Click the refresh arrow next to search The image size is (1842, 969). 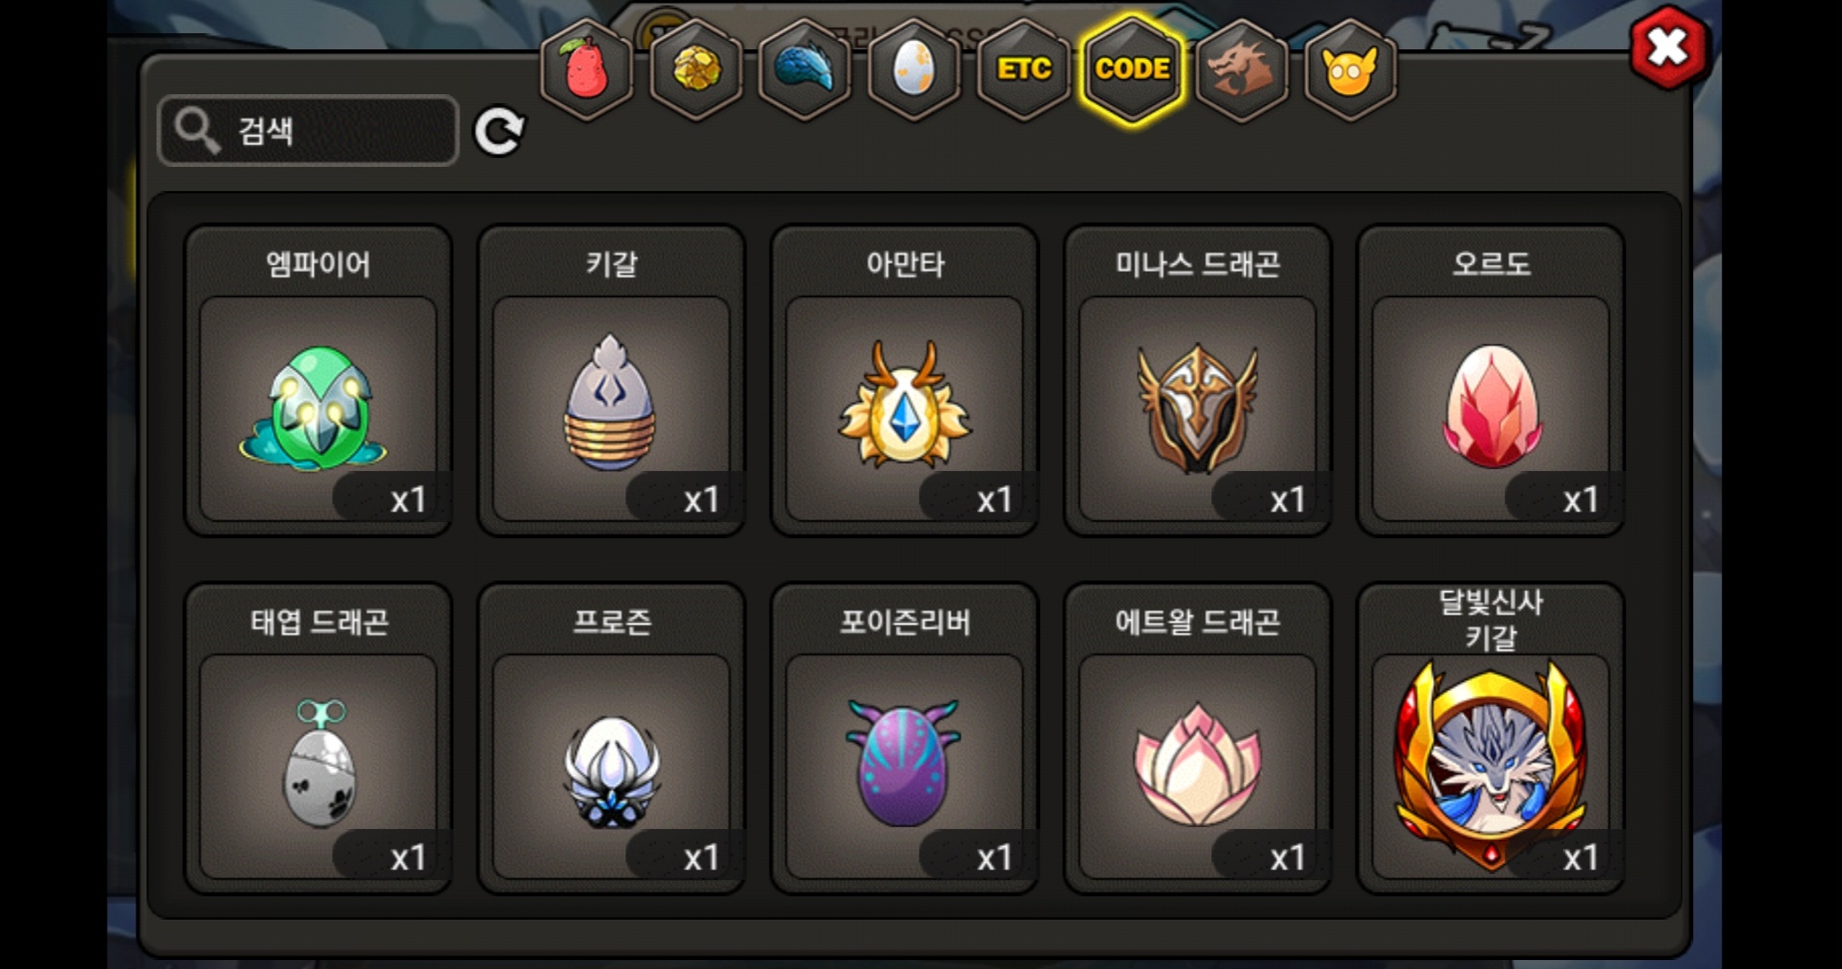499,132
